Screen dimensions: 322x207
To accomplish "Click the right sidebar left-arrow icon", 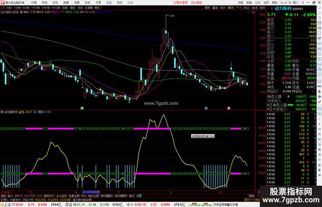I will pyautogui.click(x=319, y=8).
